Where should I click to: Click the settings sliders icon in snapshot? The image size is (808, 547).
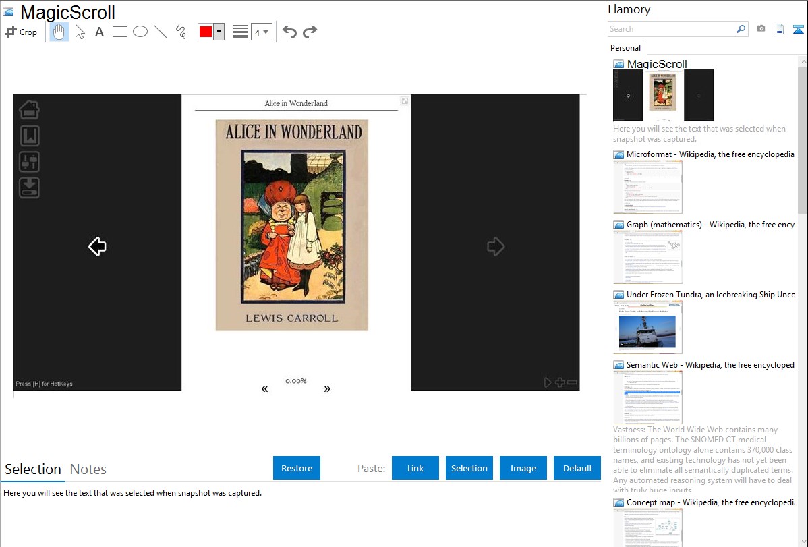tap(30, 162)
